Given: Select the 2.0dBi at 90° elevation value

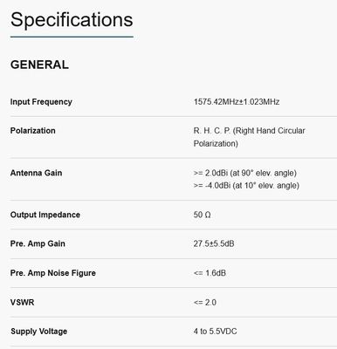Looking at the screenshot, I should click(245, 173).
